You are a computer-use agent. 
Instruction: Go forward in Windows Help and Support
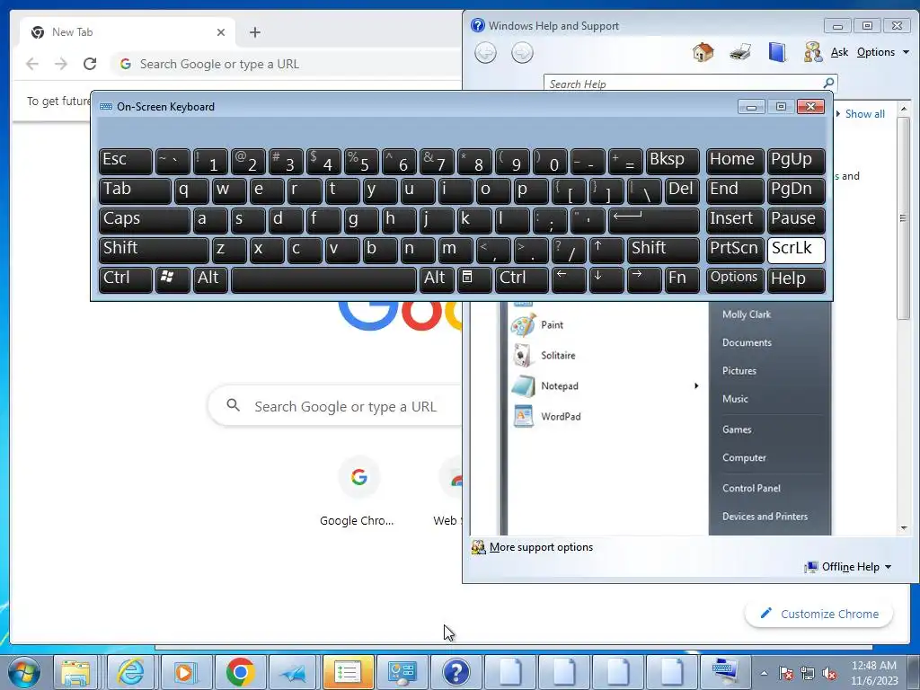522,53
